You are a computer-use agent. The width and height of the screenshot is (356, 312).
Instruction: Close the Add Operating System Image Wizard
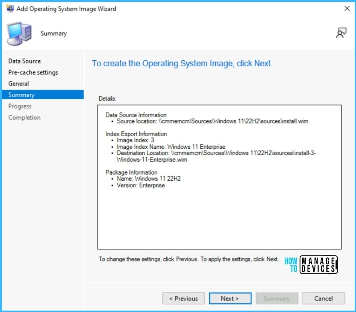[347, 8]
